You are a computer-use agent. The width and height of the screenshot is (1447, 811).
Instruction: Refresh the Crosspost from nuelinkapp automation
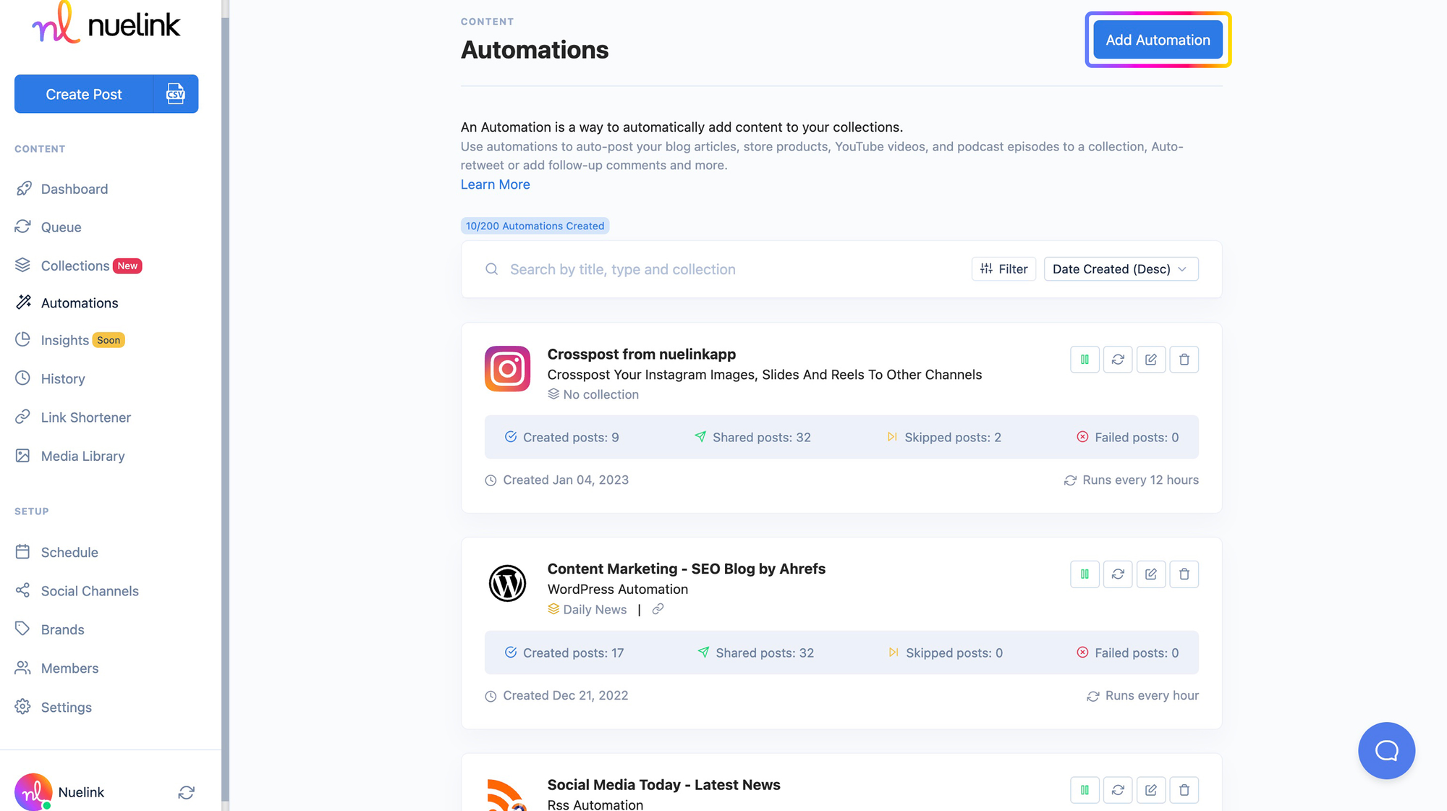click(x=1118, y=360)
